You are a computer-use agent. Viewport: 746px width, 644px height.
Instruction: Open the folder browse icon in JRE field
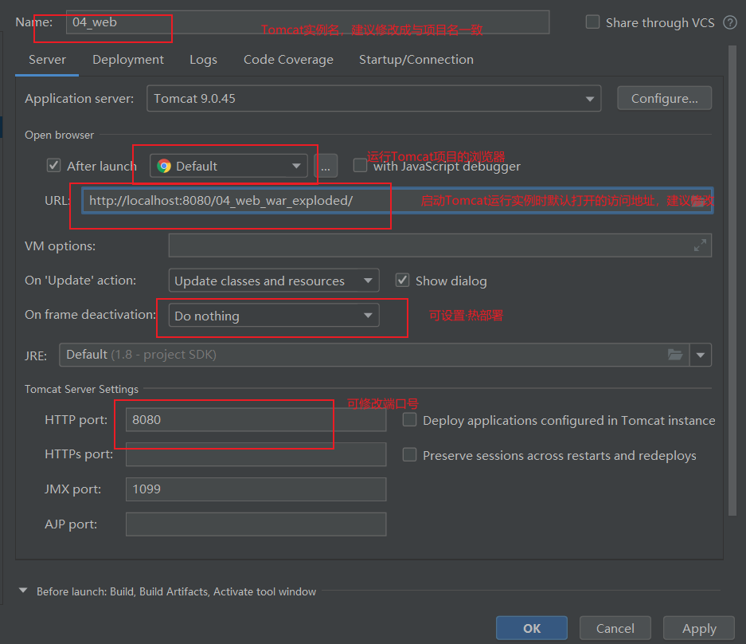click(676, 355)
